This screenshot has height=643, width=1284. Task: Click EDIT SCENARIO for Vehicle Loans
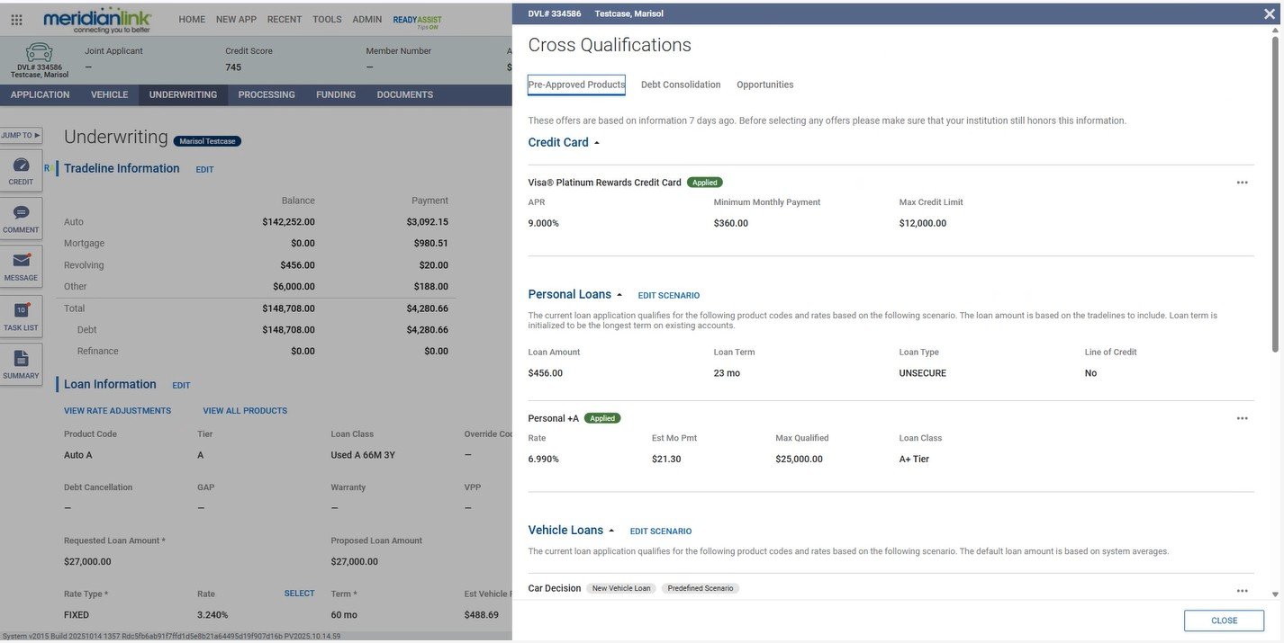[661, 531]
